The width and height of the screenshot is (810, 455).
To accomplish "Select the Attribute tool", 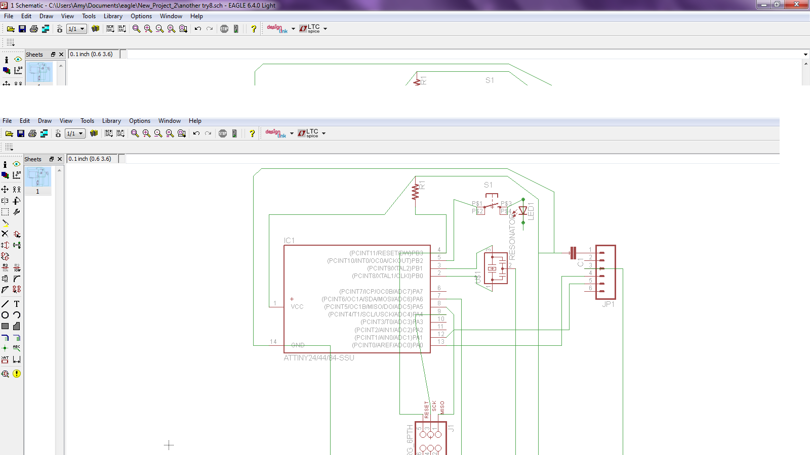I will tap(5, 359).
